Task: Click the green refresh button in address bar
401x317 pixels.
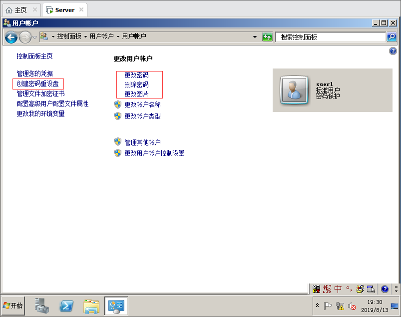Action: (267, 37)
